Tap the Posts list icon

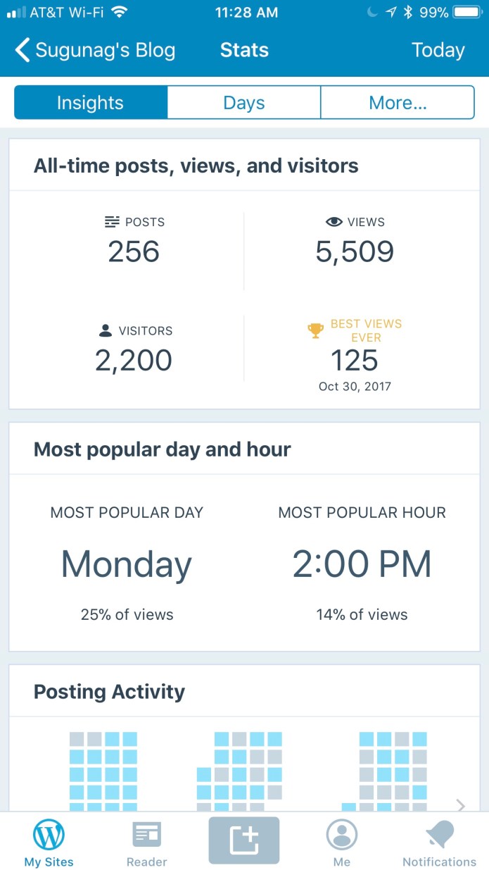(x=112, y=222)
